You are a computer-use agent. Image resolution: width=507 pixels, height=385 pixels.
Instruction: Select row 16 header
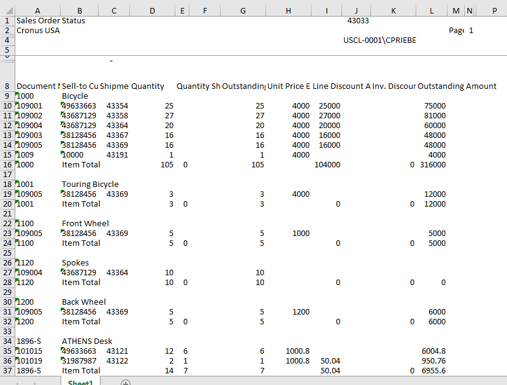[7, 165]
